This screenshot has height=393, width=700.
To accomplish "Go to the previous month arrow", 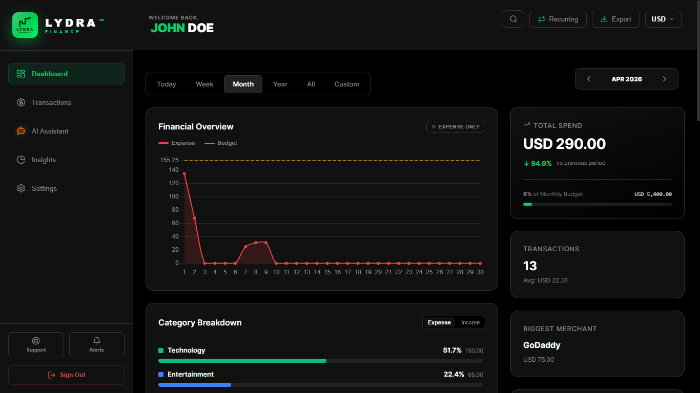I will coord(589,79).
